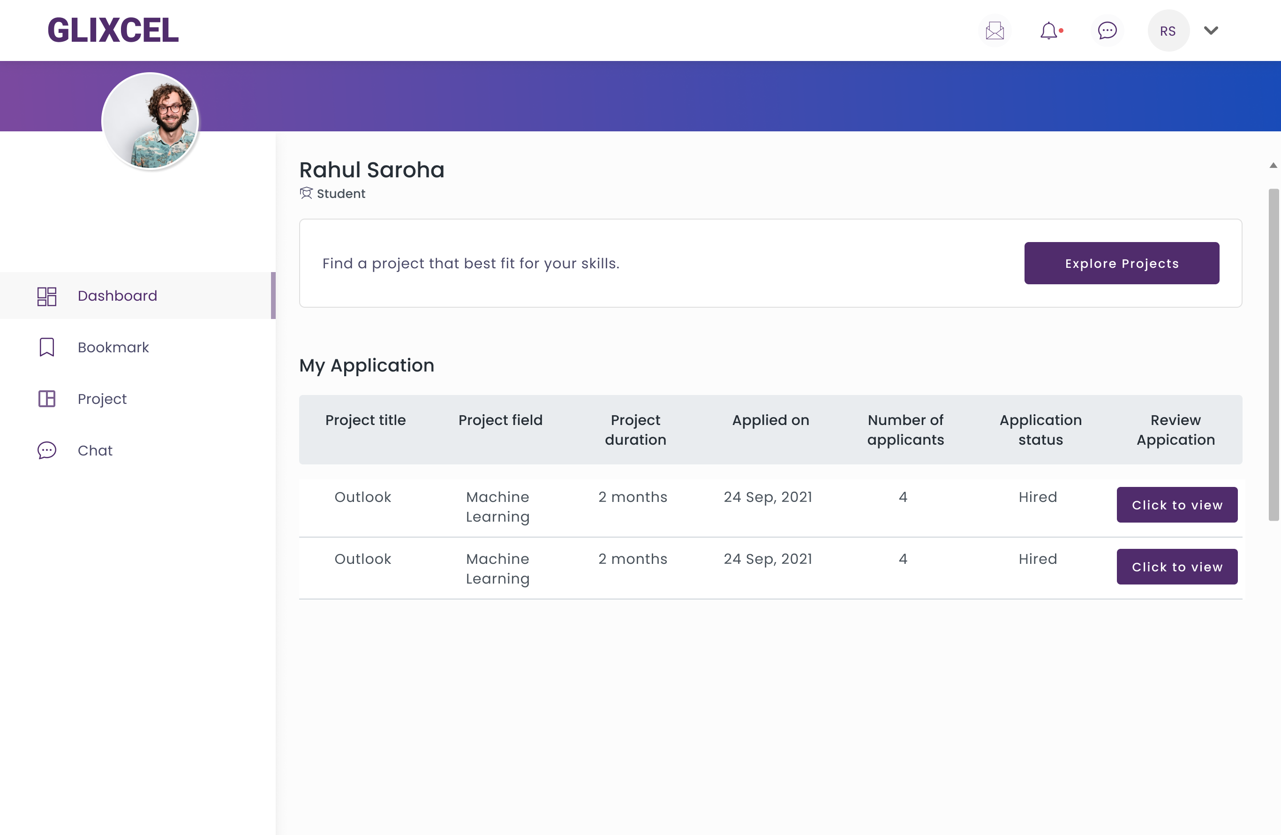This screenshot has height=835, width=1281.
Task: Click the scroll-up arrow
Action: tap(1273, 166)
